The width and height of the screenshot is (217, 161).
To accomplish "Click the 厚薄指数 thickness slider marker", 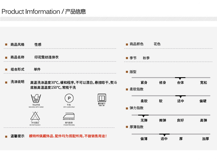I will pos(164,135).
